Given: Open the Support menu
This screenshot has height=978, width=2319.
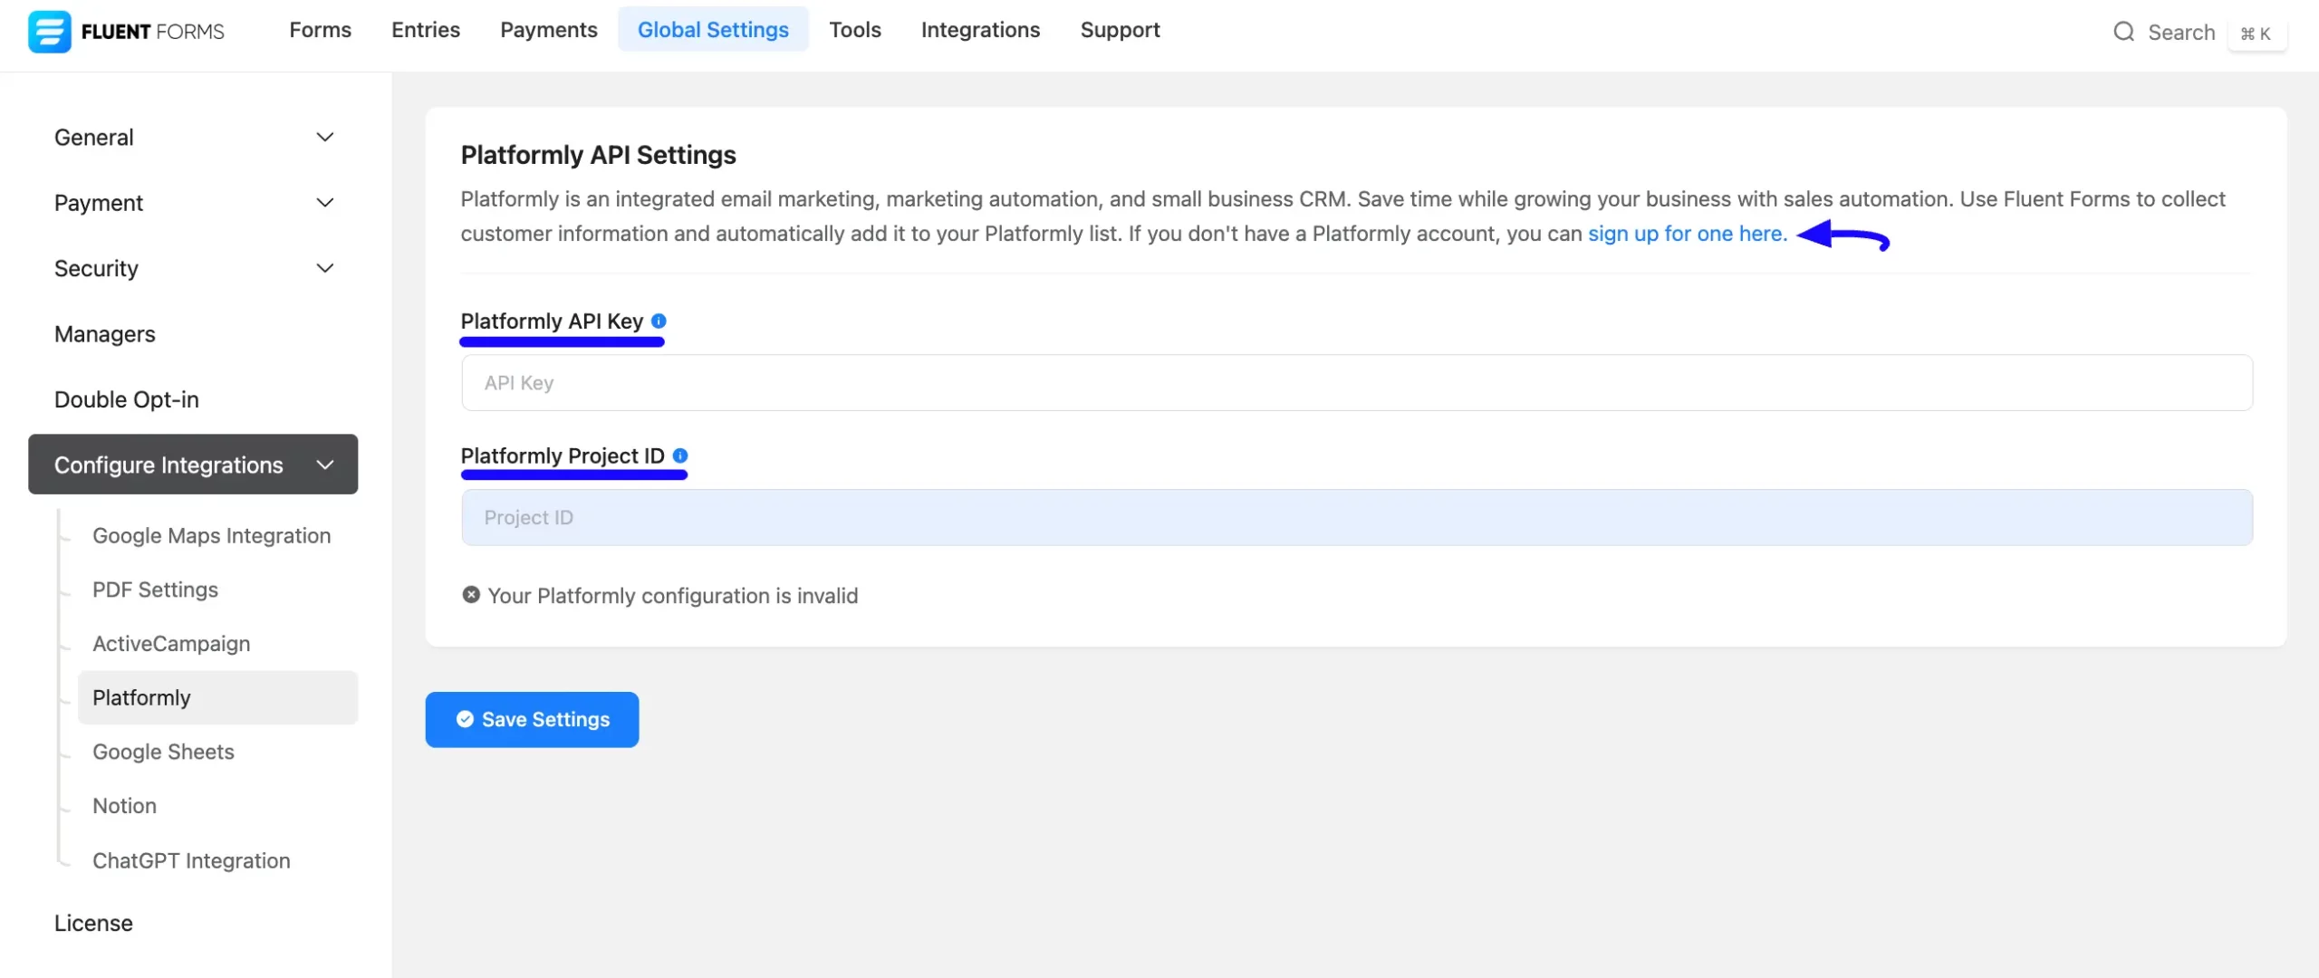Looking at the screenshot, I should pos(1120,30).
